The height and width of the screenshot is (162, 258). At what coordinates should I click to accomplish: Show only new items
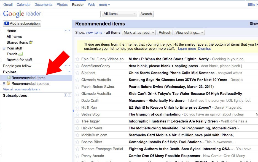click(94, 33)
